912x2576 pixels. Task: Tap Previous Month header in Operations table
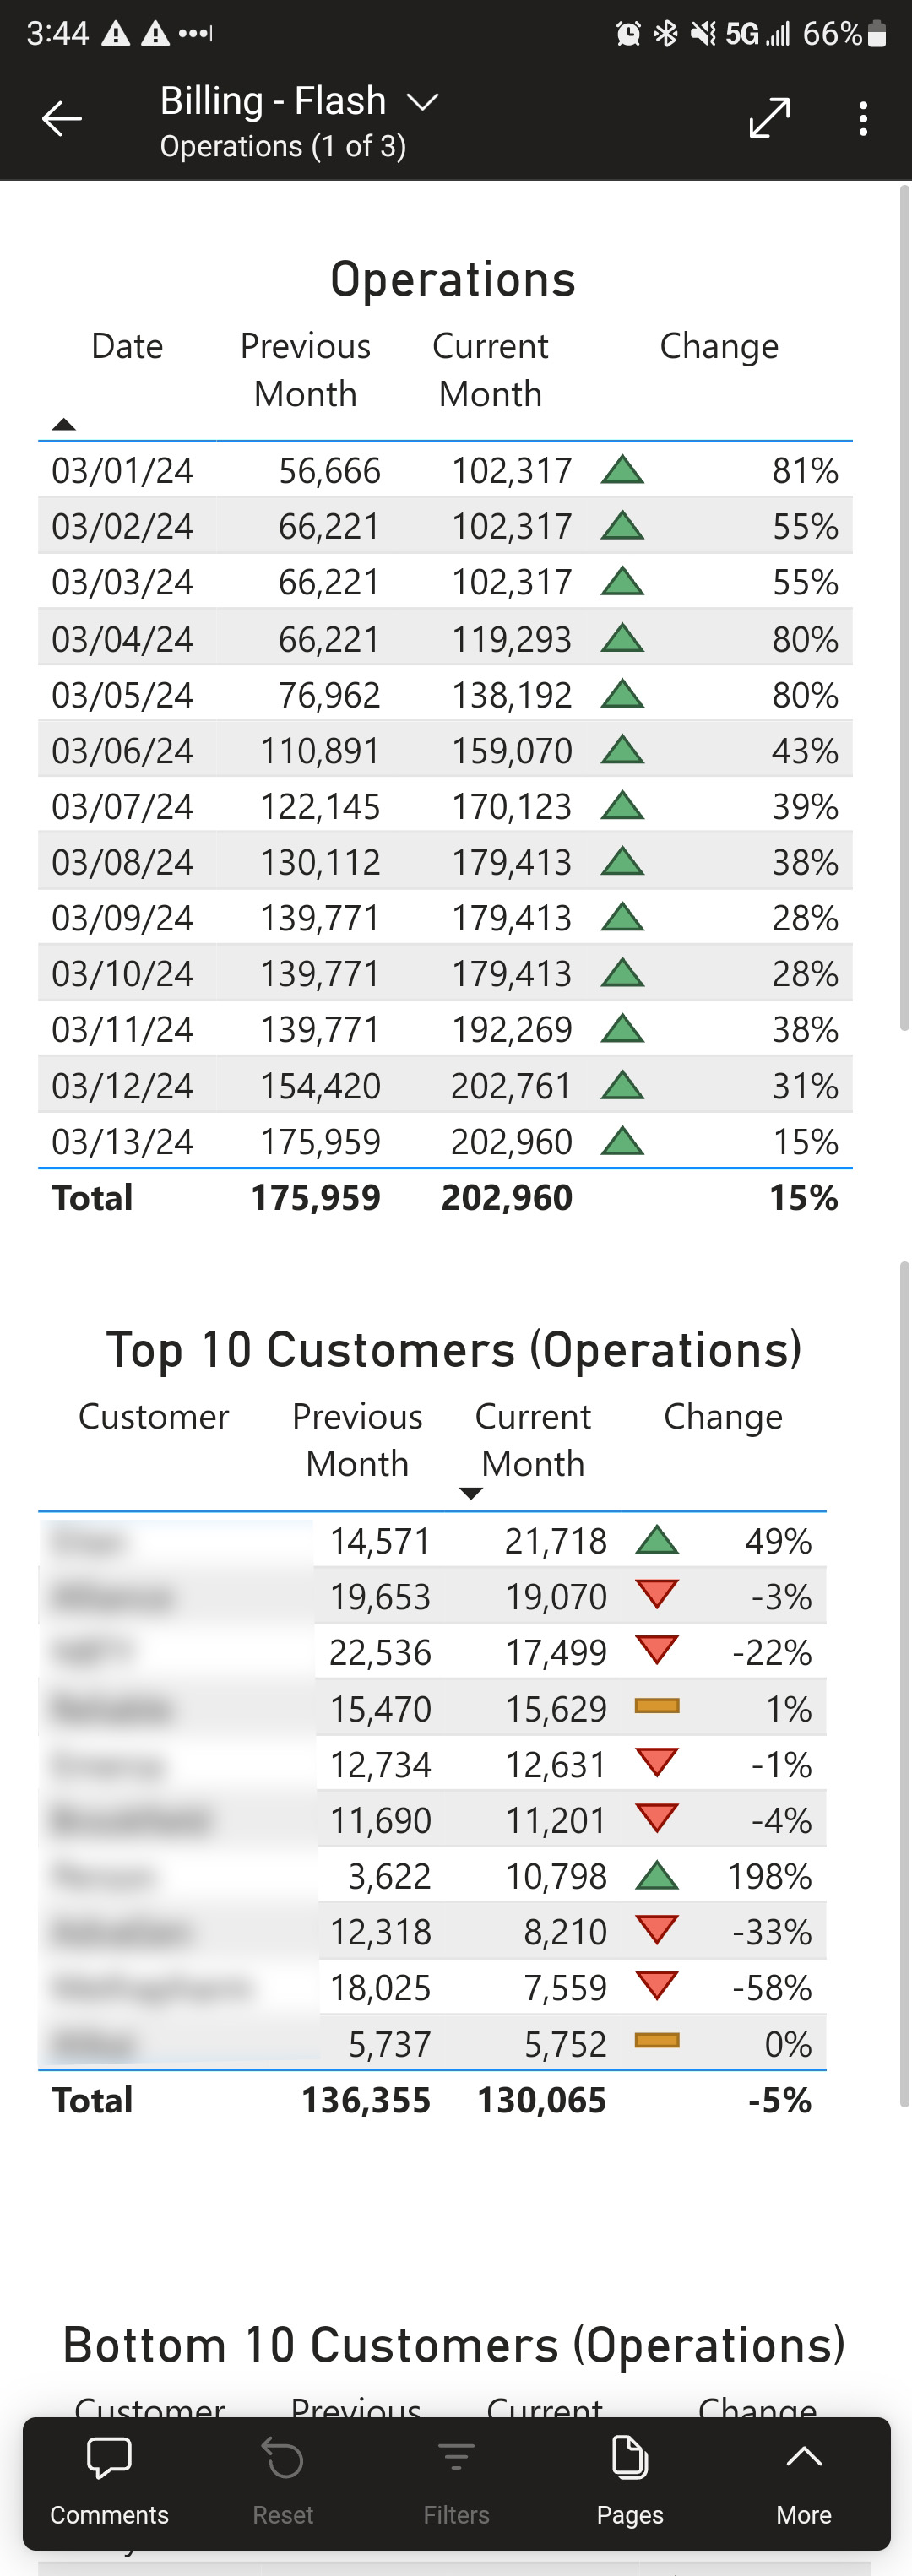pyautogui.click(x=305, y=369)
